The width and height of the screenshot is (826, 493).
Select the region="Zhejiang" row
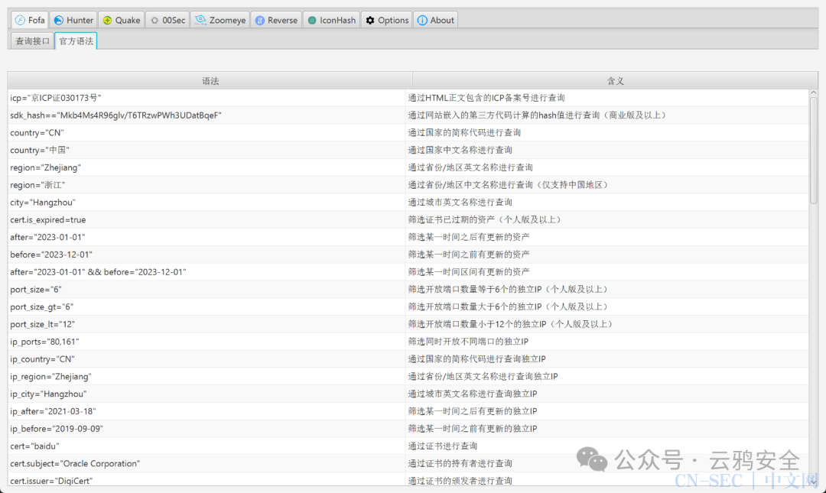pos(408,167)
